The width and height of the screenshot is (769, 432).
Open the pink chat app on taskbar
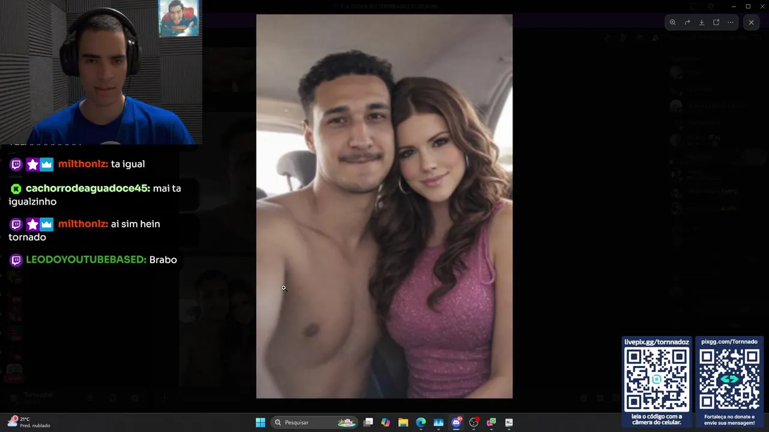(491, 422)
